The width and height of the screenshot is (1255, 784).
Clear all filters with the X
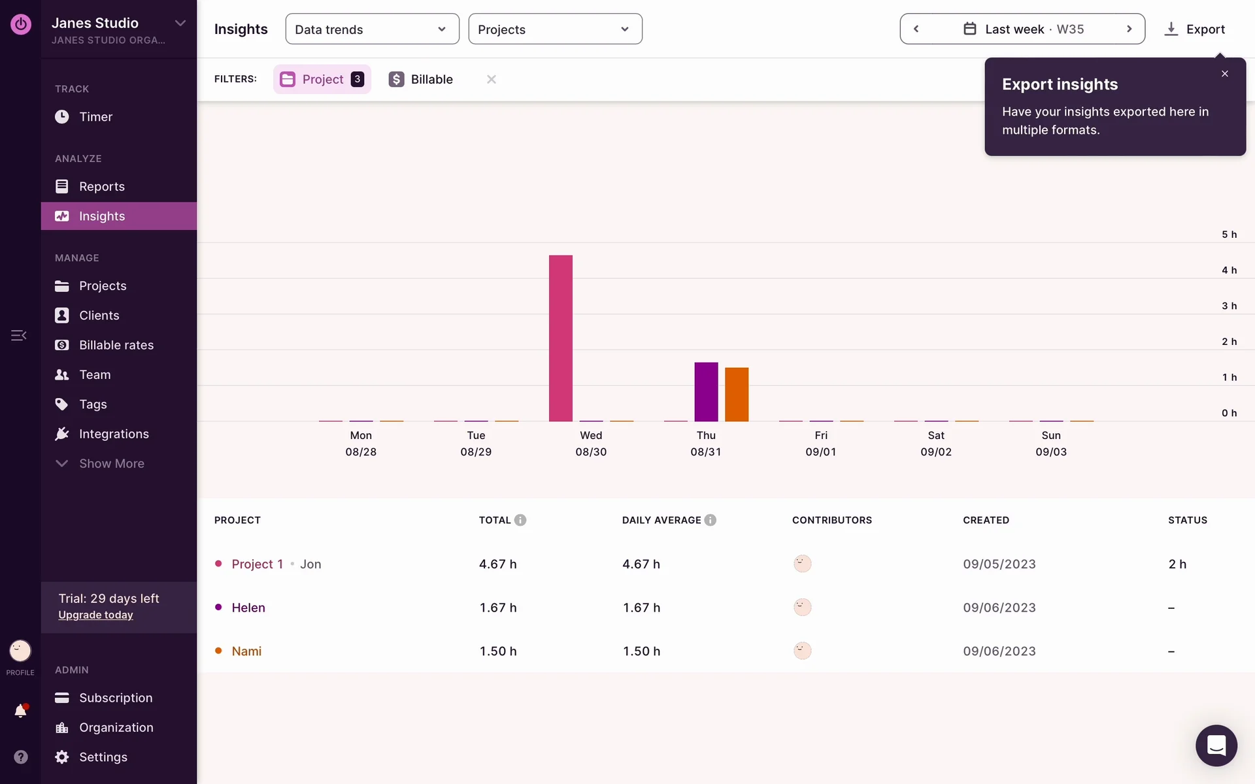tap(492, 79)
